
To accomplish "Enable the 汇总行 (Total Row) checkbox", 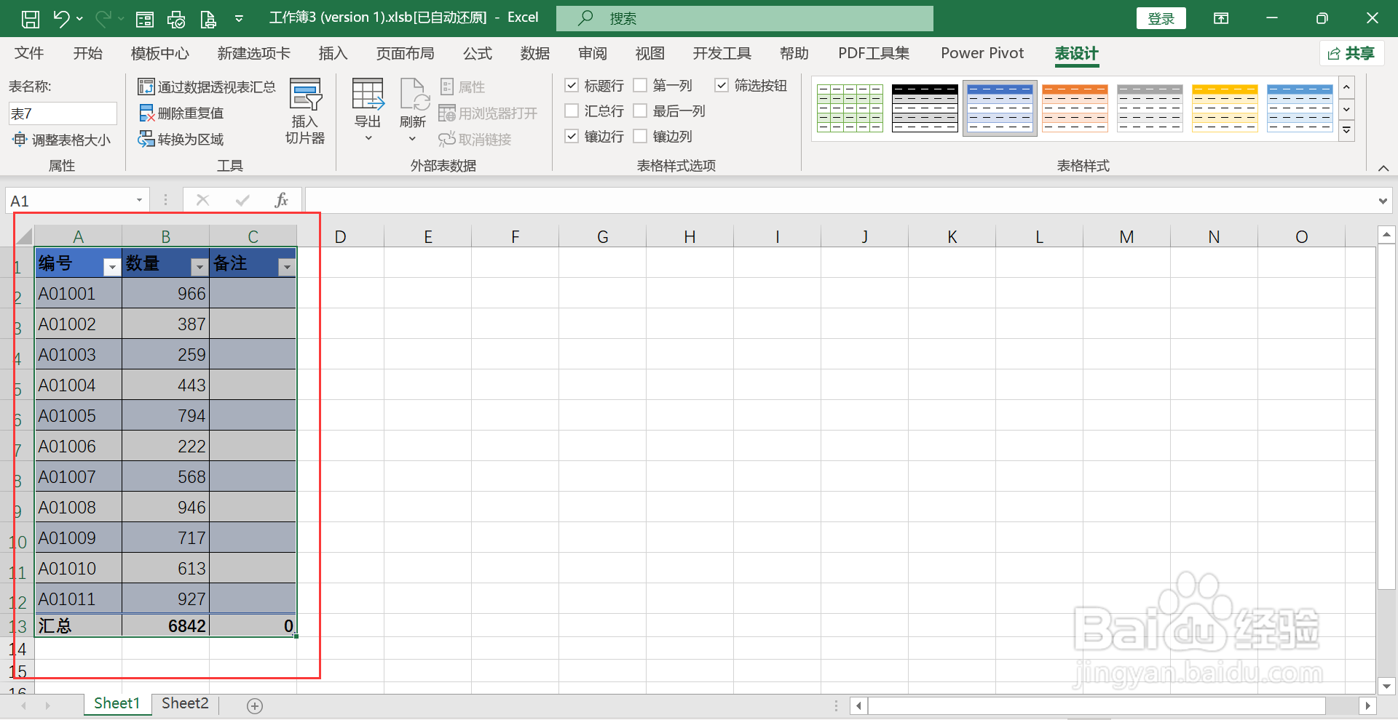I will [x=572, y=111].
